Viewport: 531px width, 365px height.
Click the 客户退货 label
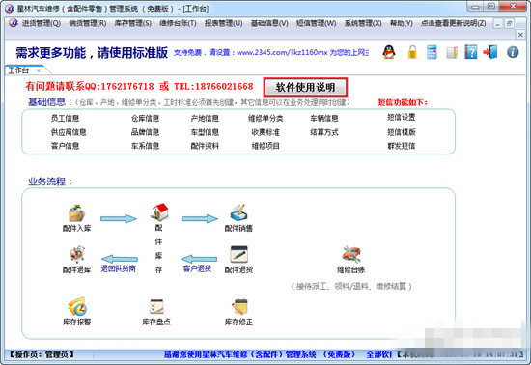(197, 268)
